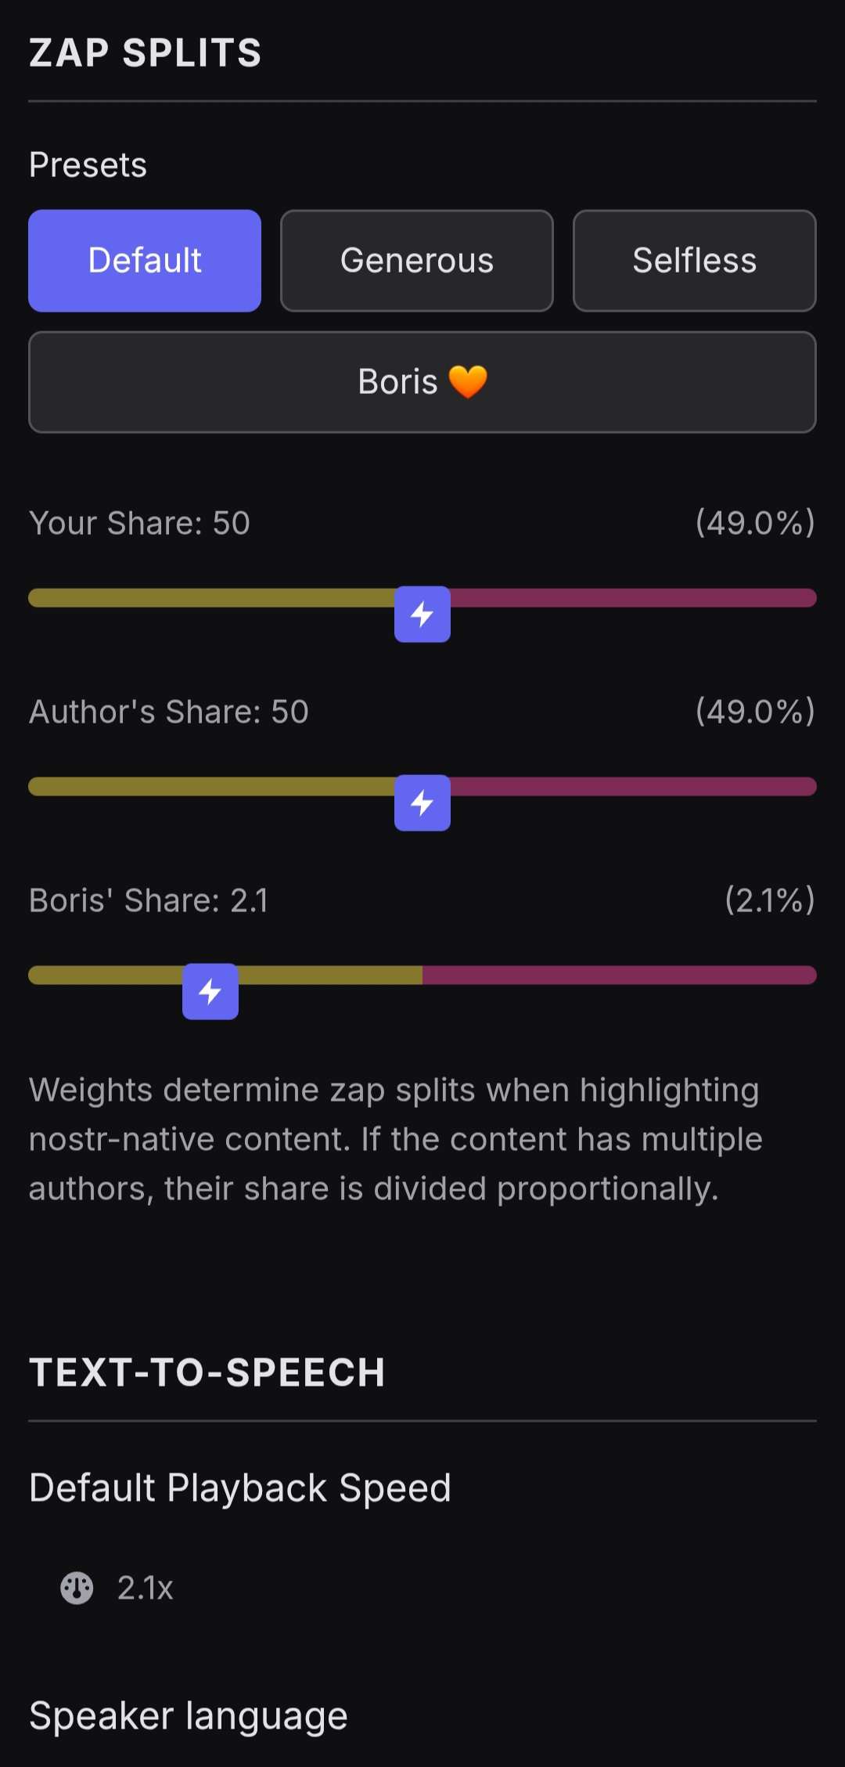Screen dimensions: 845x1767
Task: Click the Boris' Share lightning slider handle
Action: (x=210, y=991)
